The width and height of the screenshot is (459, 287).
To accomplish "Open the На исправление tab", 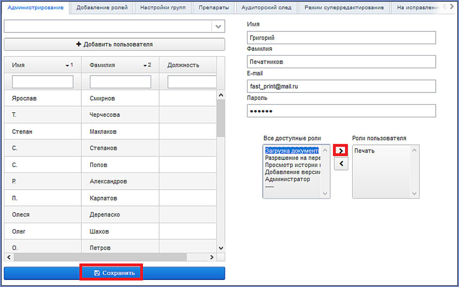I will [417, 8].
